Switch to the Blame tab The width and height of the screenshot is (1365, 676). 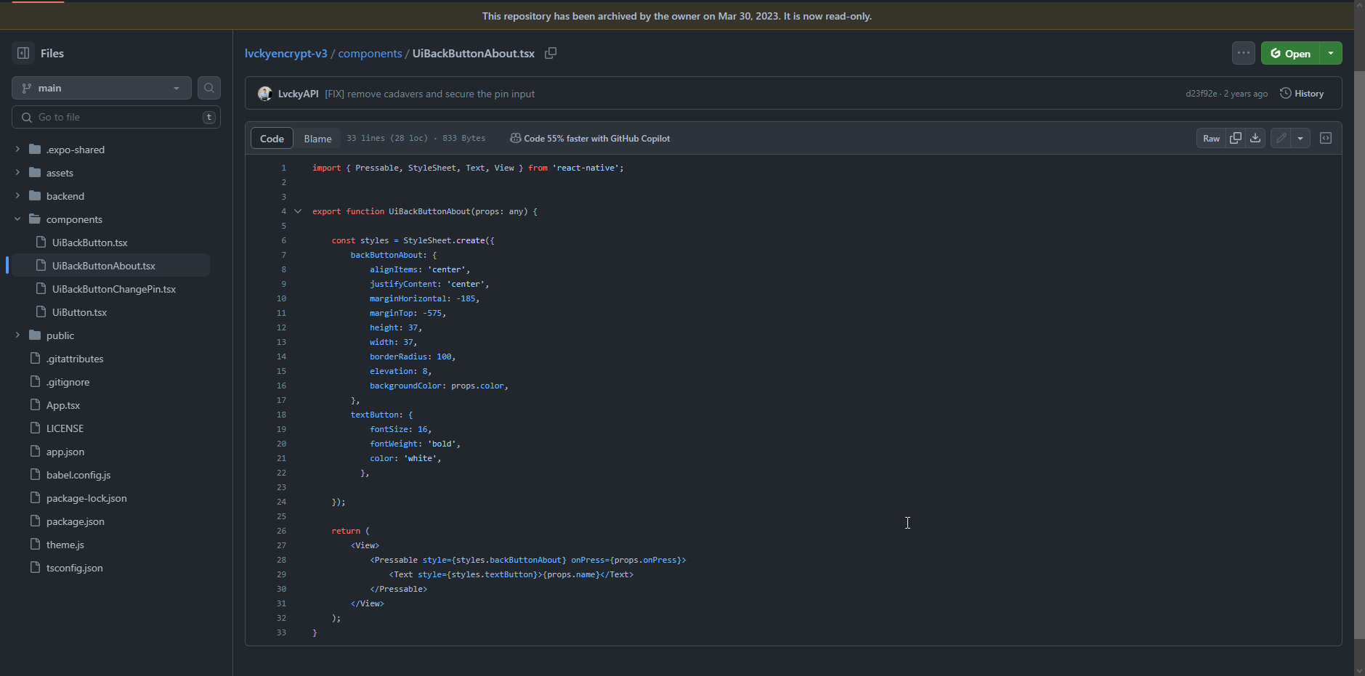coord(317,138)
